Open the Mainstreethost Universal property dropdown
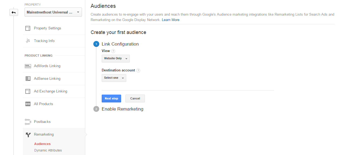 click(53, 12)
